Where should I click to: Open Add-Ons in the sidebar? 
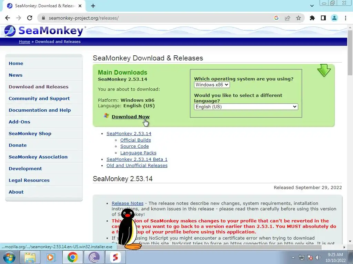(44, 122)
